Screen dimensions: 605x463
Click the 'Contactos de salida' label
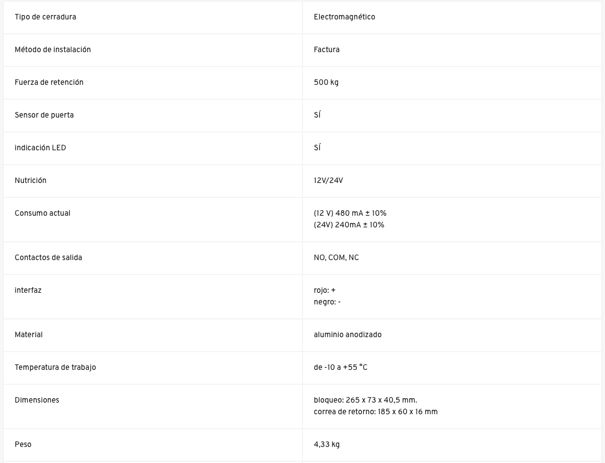point(48,258)
